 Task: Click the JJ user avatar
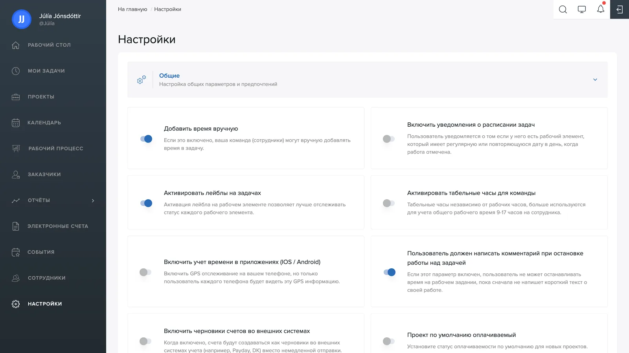click(22, 19)
